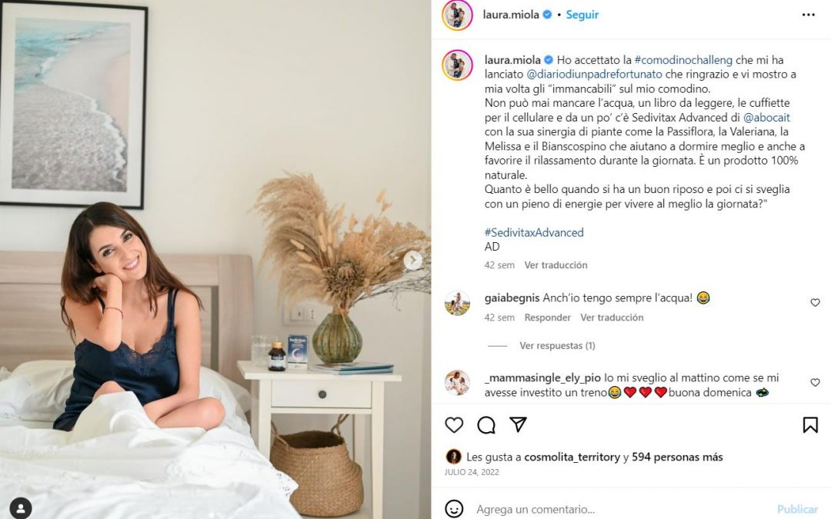Viewport: 831px width, 519px height.
Task: Share post using the paper plane icon
Action: 518,424
